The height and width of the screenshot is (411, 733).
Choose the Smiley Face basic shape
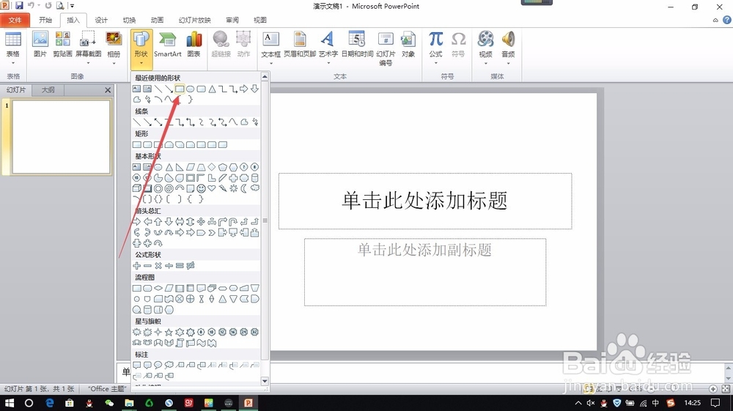201,188
